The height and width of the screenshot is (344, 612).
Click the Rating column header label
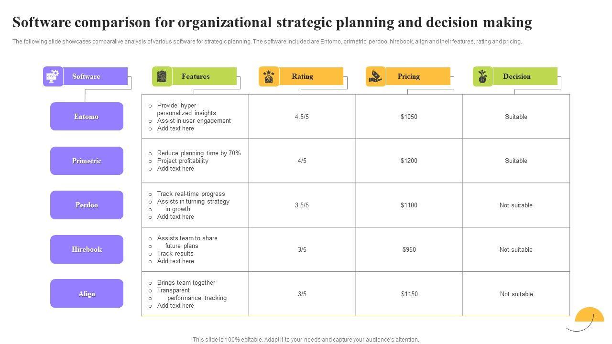tap(302, 76)
